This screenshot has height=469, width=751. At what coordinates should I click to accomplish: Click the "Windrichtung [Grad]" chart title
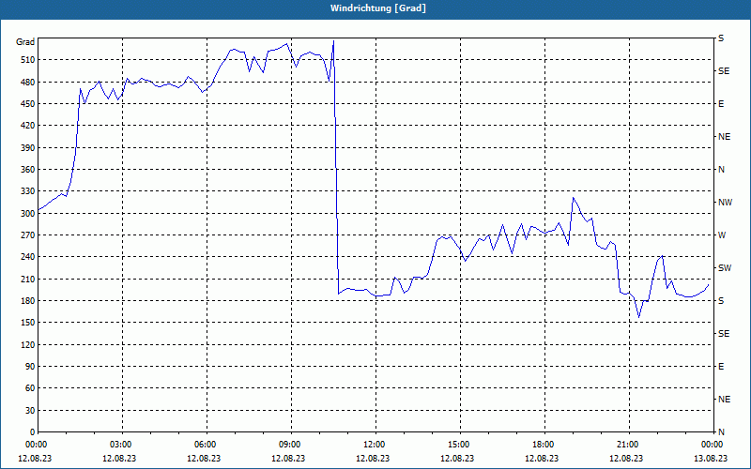(x=378, y=8)
